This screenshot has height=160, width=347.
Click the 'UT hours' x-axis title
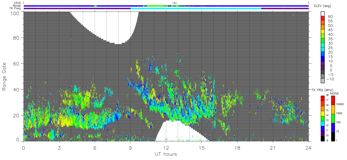(166, 154)
